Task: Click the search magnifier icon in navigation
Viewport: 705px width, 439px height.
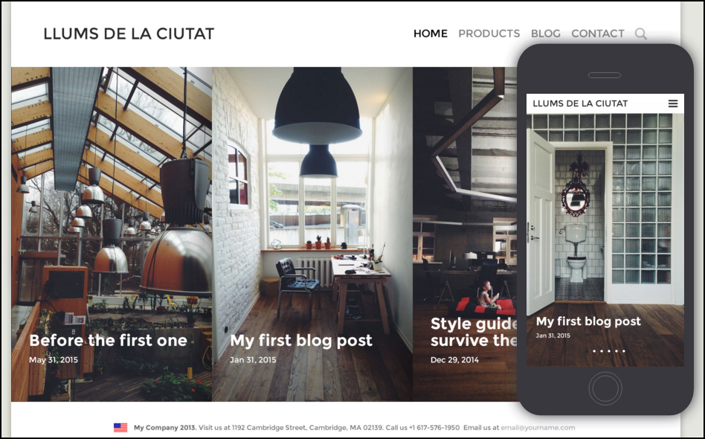Action: [641, 33]
